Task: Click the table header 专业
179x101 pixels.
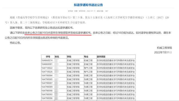Action: pos(86,57)
